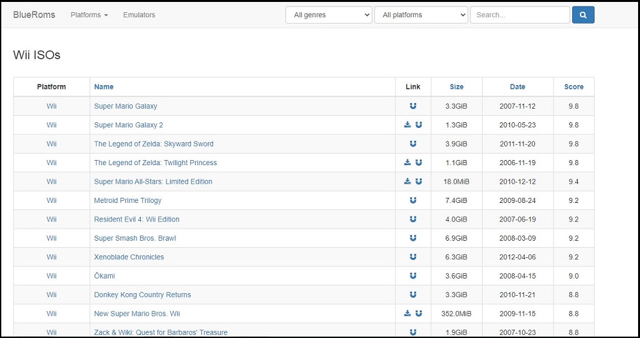The width and height of the screenshot is (640, 338).
Task: Select the 9.4 score value
Action: coord(573,181)
